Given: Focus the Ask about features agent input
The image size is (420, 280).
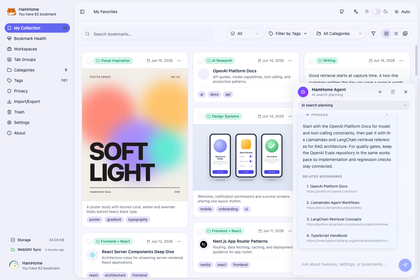Looking at the screenshot, I should coord(348,265).
